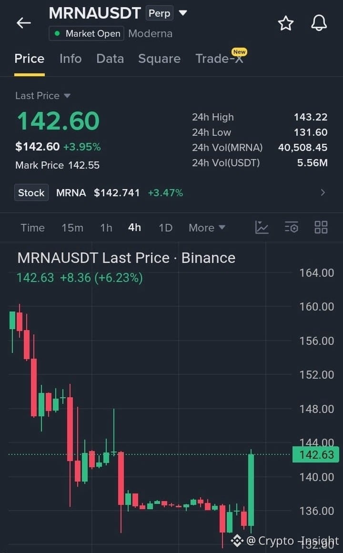The image size is (343, 553).
Task: Tap the Perp contract label
Action: pos(160,13)
